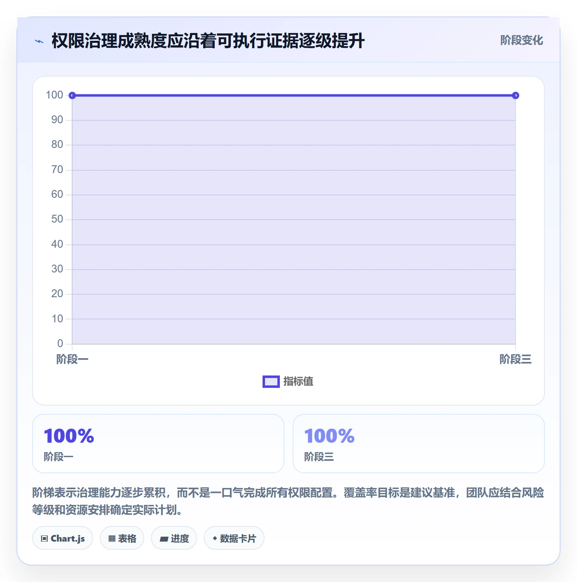Viewport: 577px width, 582px height.
Task: Click the y-axis value 50
Action: tap(57, 219)
